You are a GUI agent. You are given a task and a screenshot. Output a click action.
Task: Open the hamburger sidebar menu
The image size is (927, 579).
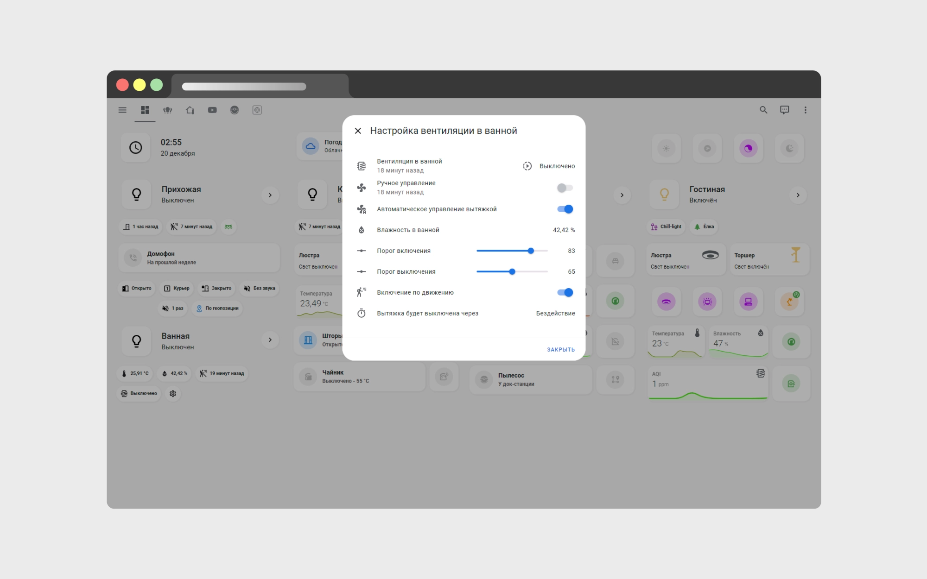pyautogui.click(x=122, y=110)
